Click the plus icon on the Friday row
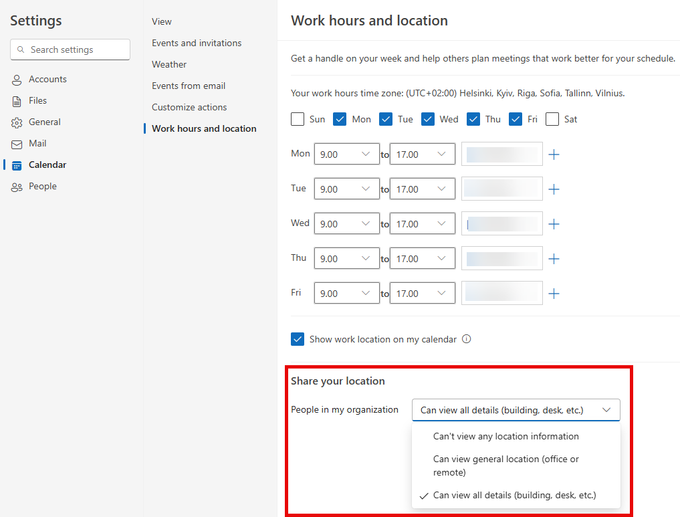The width and height of the screenshot is (680, 517). [554, 293]
